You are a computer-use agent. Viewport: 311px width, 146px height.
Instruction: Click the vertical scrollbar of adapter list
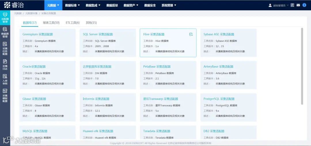tap(302, 66)
